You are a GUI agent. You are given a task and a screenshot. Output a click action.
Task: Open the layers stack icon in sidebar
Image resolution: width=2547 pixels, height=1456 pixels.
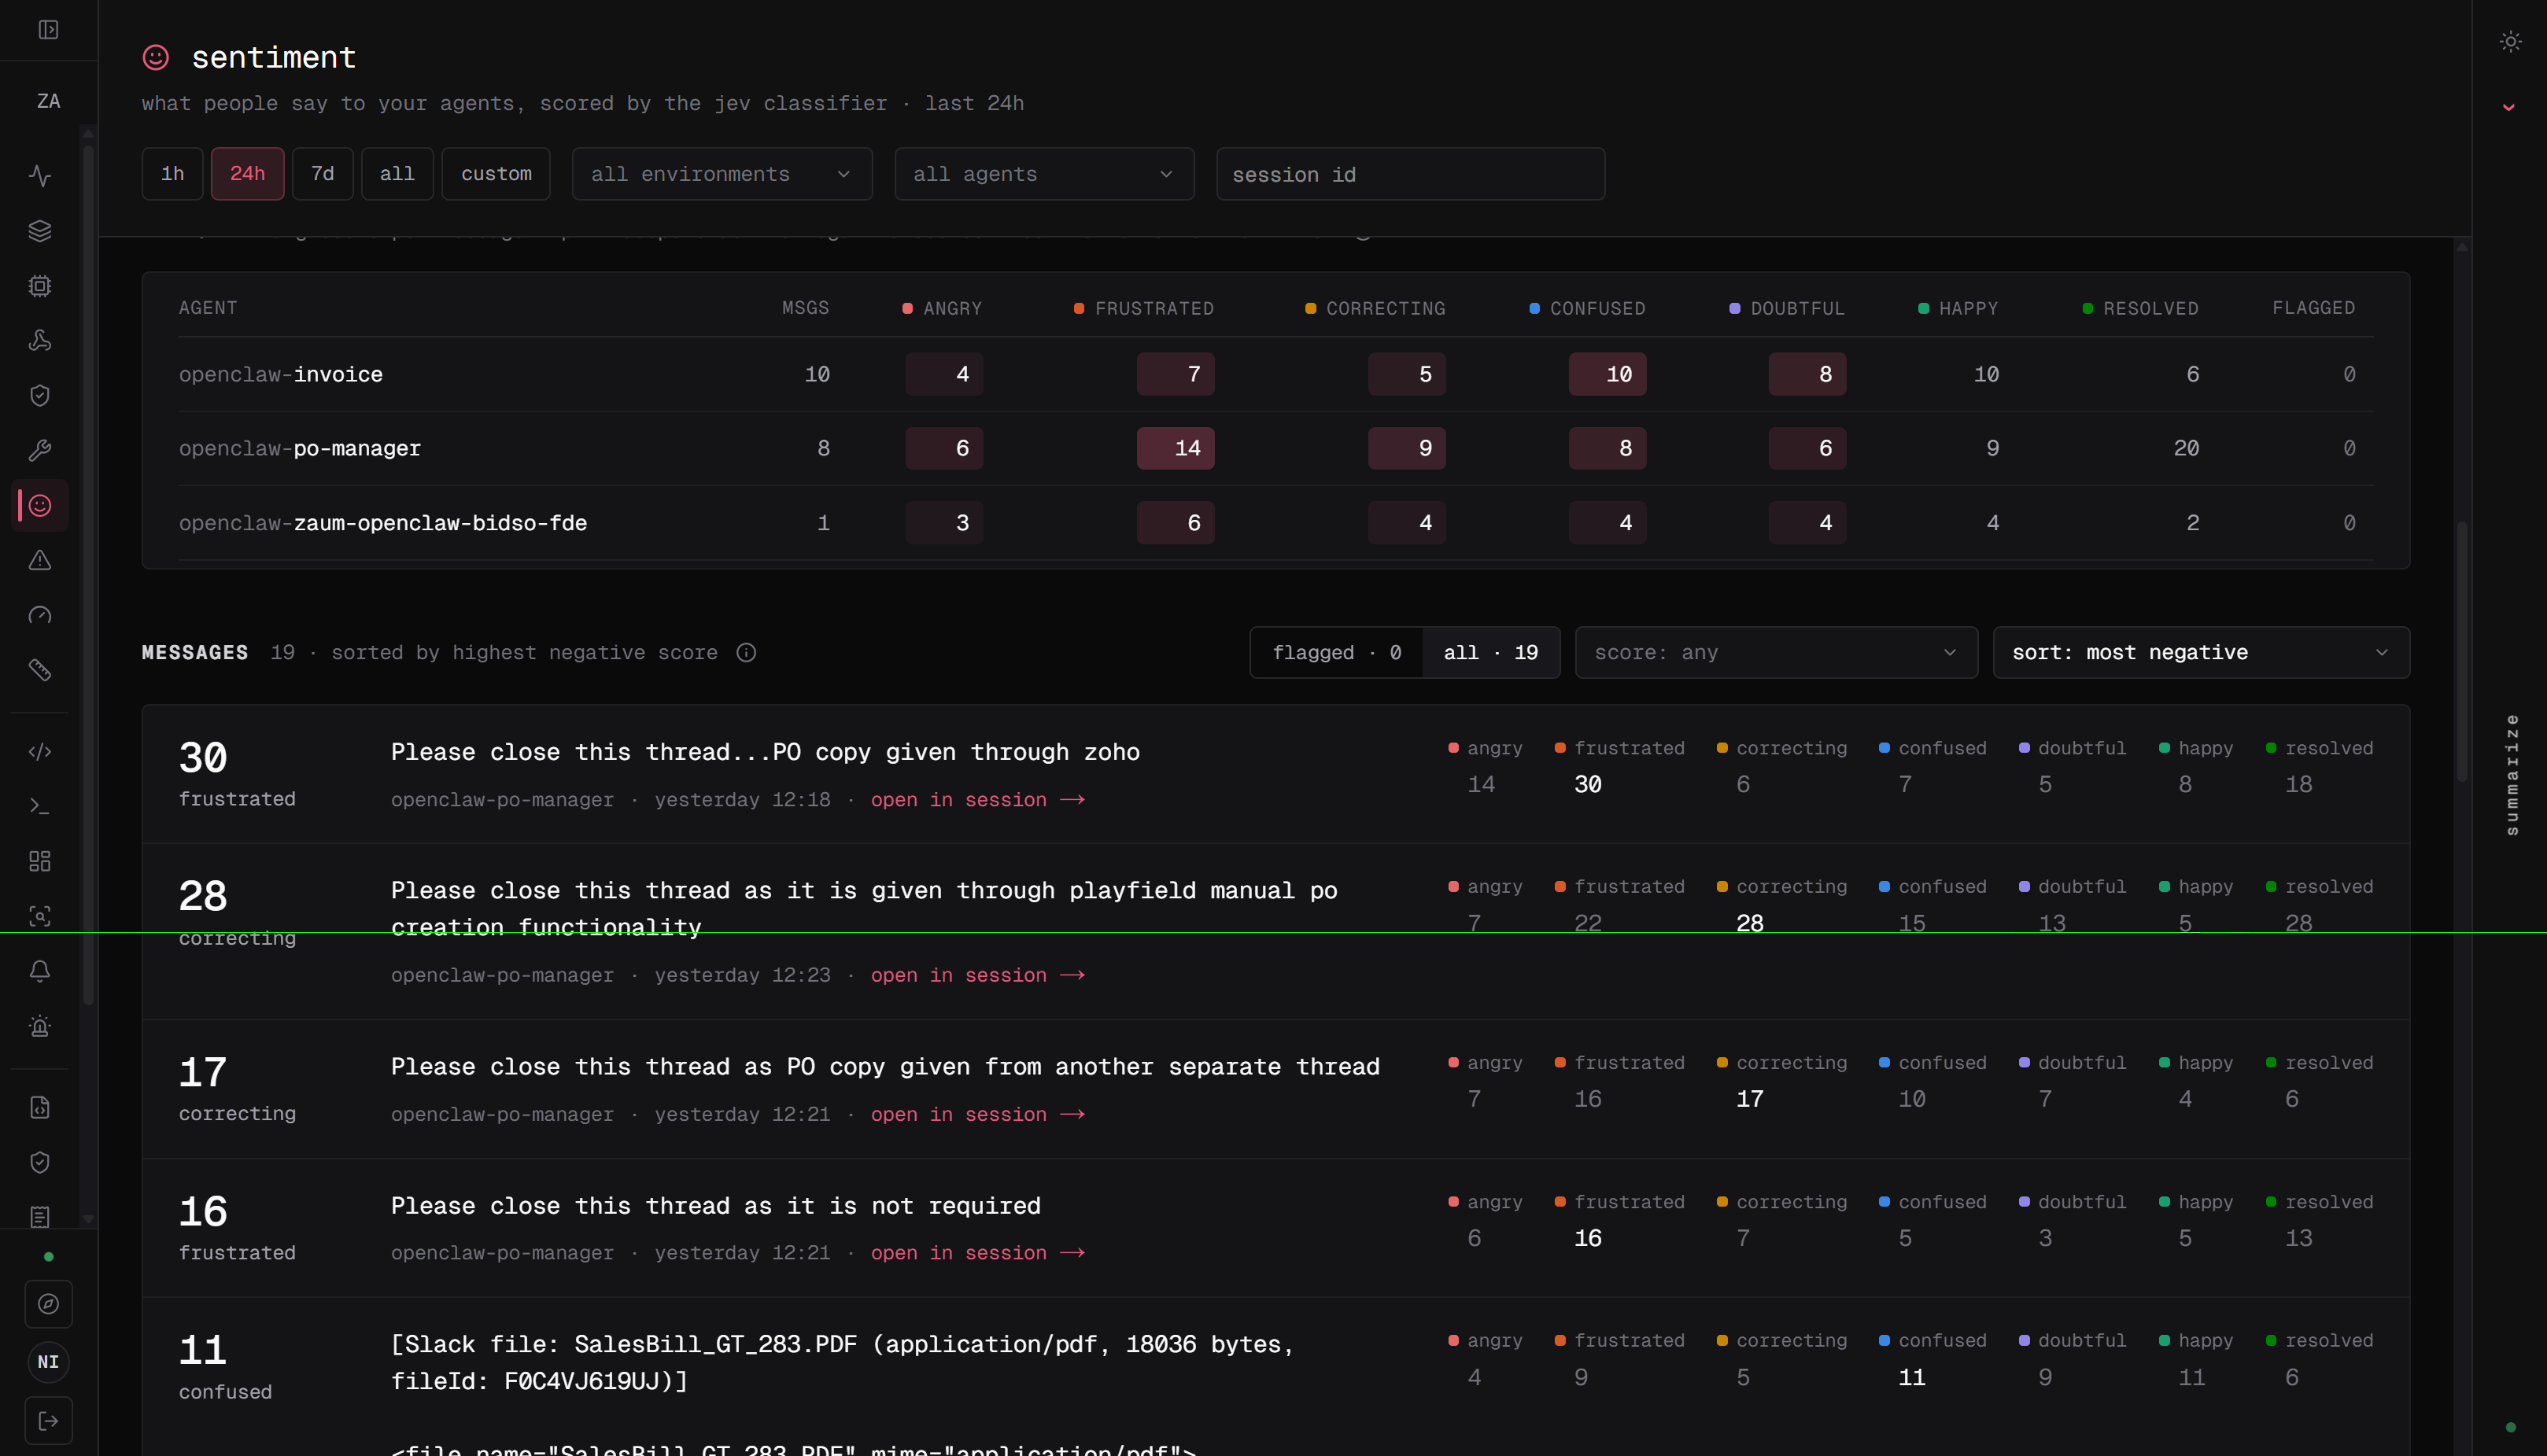click(x=40, y=231)
